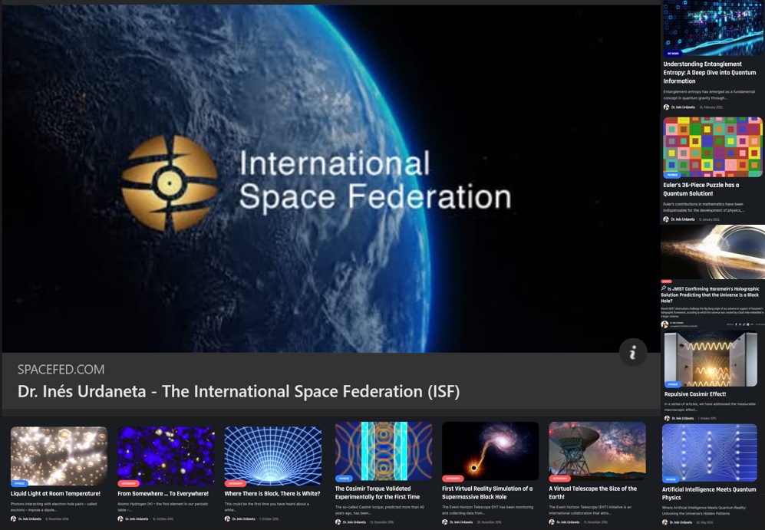Click the Astronomy tag on From Somewhere card
Viewport: 765px width, 530px height.
[129, 483]
